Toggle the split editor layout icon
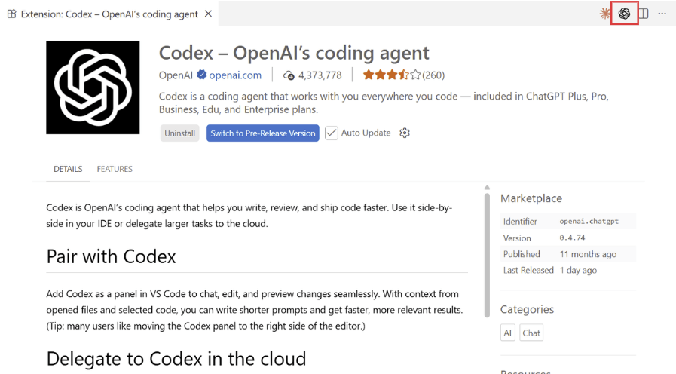 pos(644,14)
